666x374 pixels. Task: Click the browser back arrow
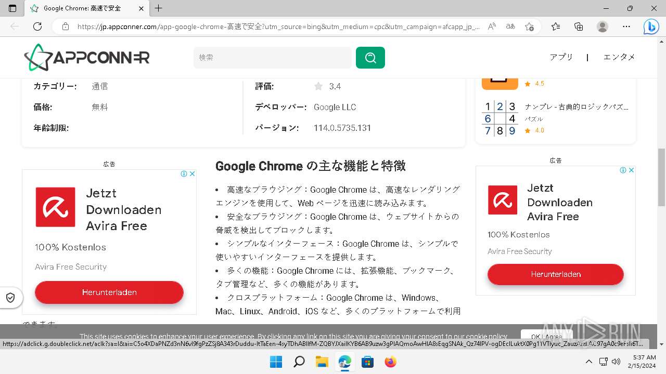pyautogui.click(x=15, y=26)
